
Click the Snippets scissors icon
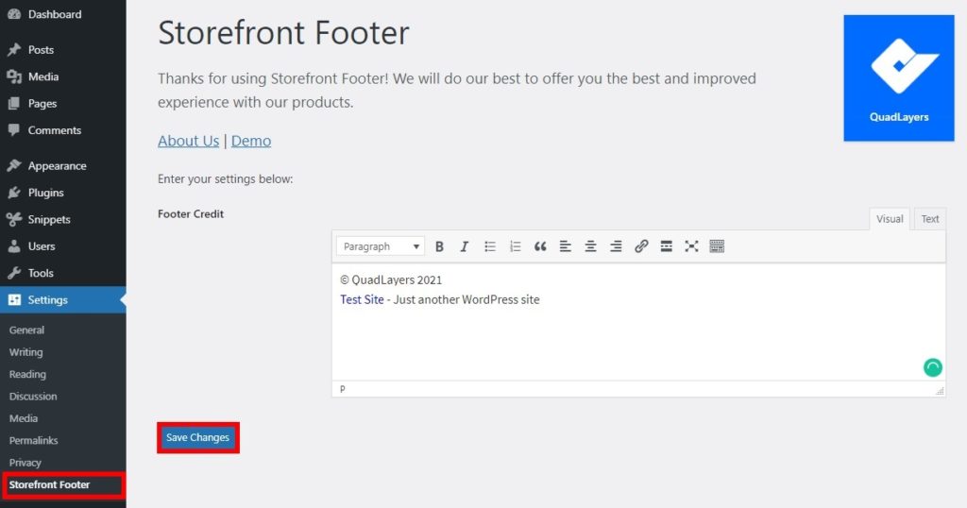[x=13, y=219]
